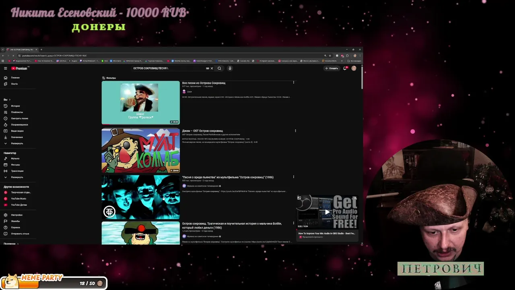Click the Создать button
The image size is (515, 290).
[x=332, y=68]
